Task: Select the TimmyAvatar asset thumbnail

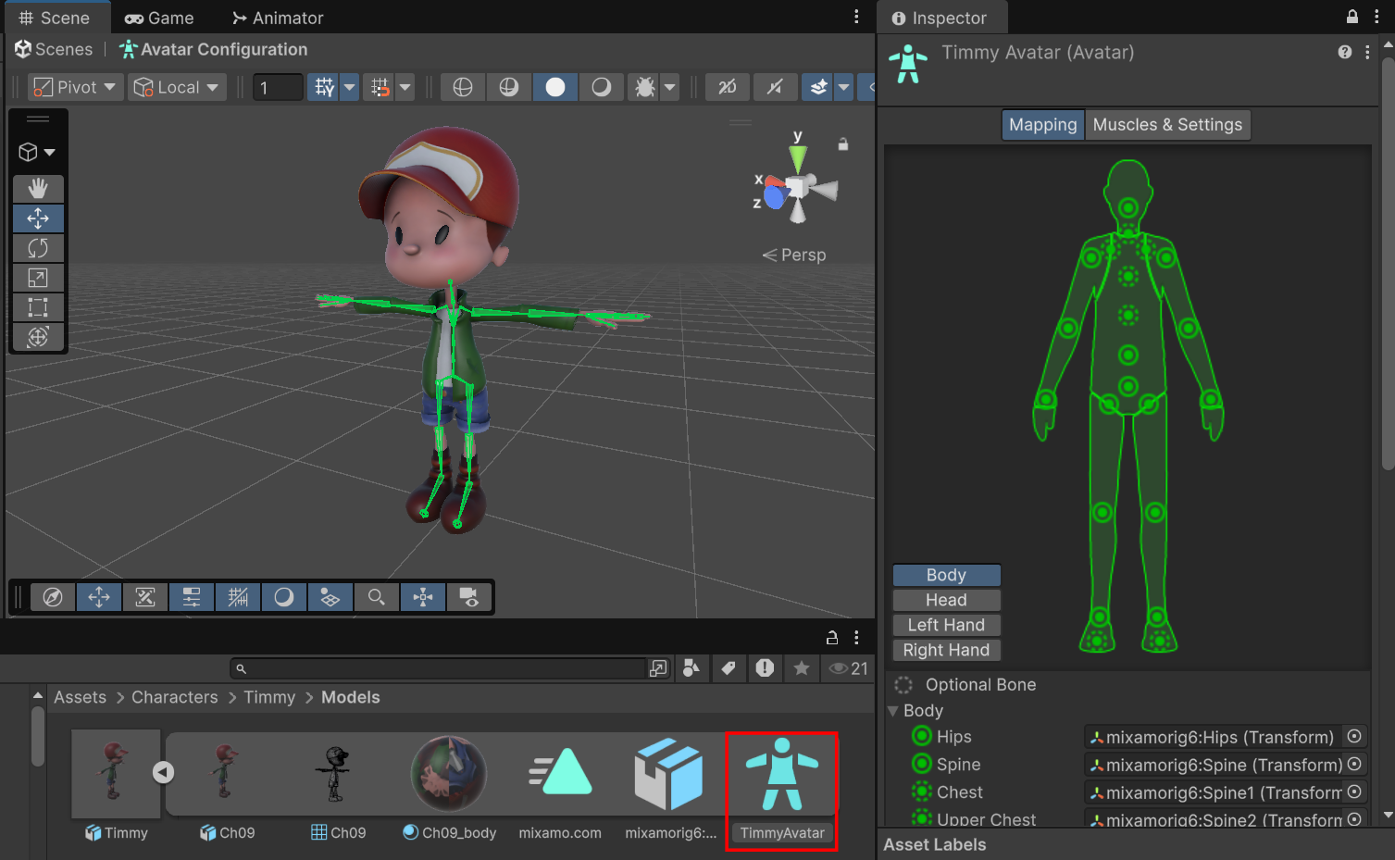Action: tap(782, 790)
